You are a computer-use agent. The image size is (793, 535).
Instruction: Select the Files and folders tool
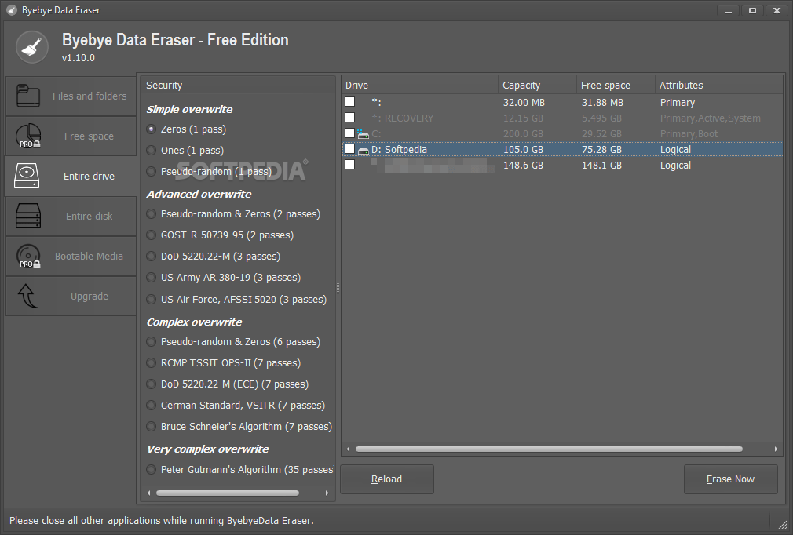click(x=71, y=96)
